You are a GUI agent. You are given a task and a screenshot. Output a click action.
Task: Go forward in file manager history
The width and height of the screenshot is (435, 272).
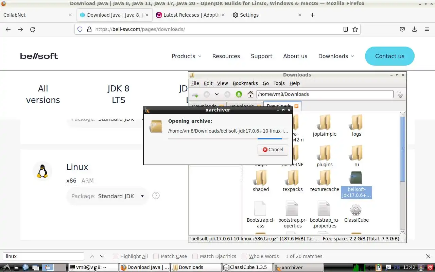click(227, 95)
